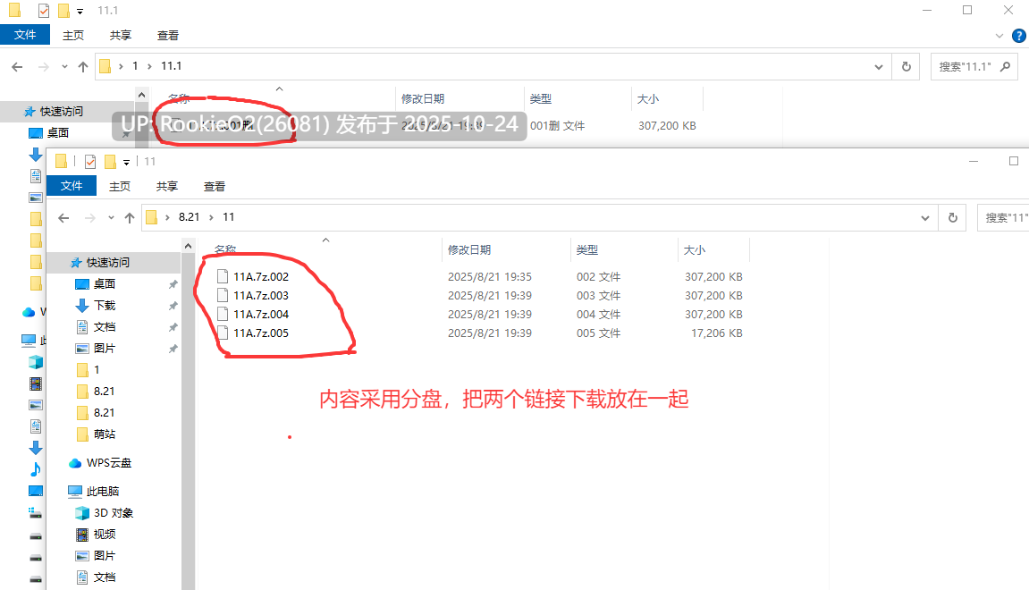The width and height of the screenshot is (1029, 590).
Task: Open quick access toolbar dropdown in window 11.1
Action: (x=80, y=11)
